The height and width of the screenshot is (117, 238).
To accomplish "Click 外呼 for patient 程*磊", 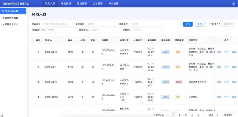I will [226, 82].
